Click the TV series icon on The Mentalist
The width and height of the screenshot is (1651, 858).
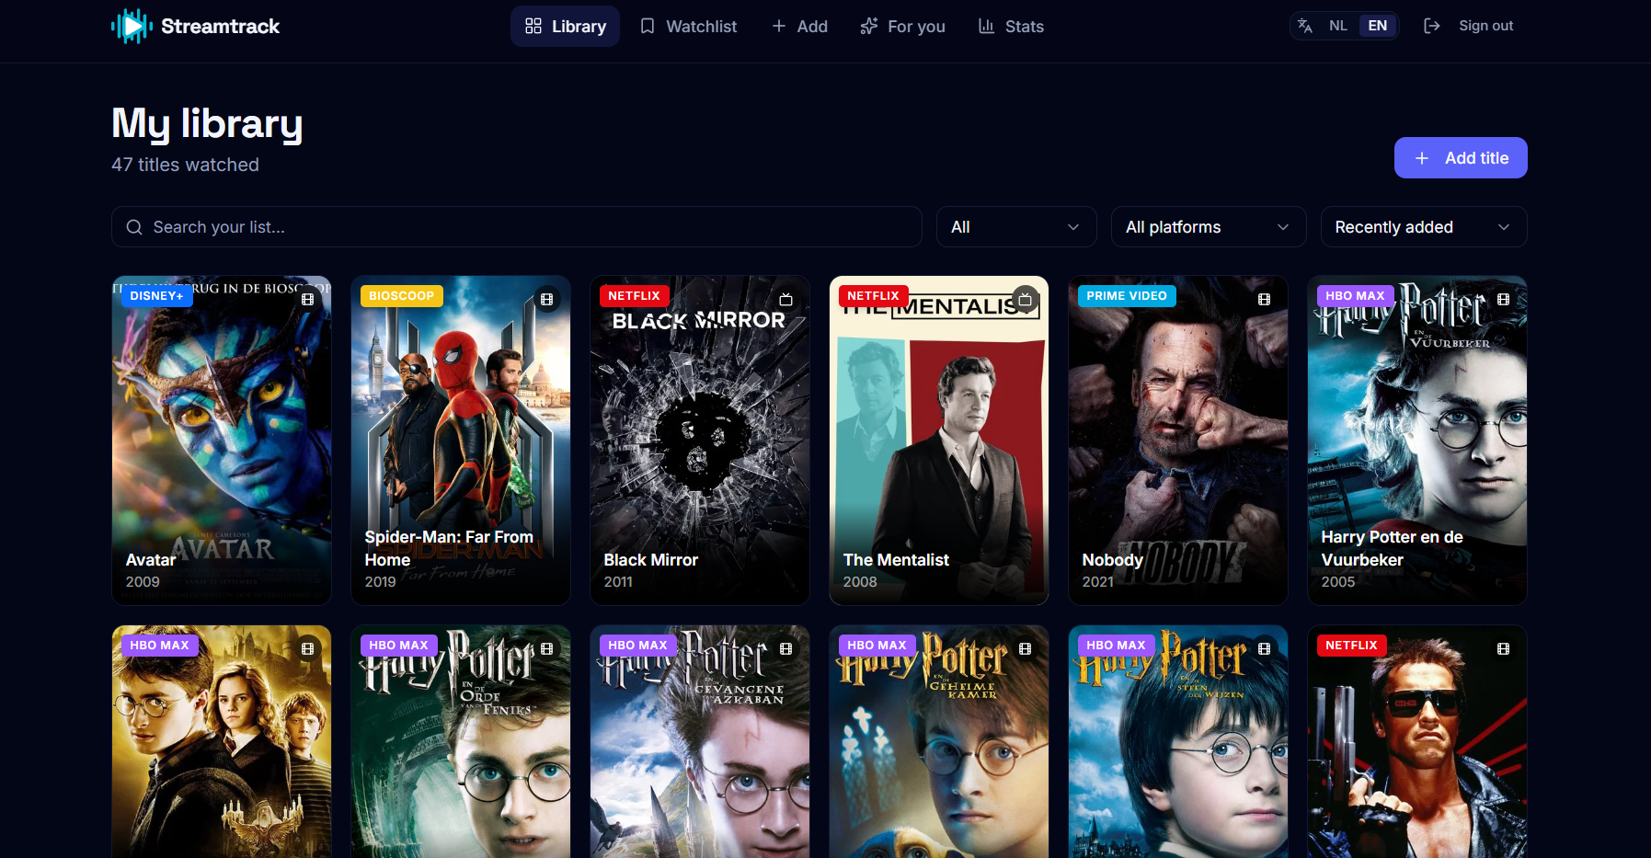click(1026, 299)
